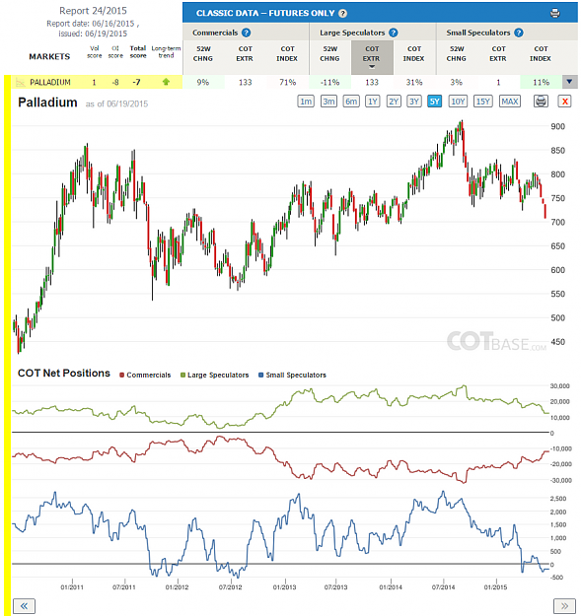Open the Commercials help question mark
The height and width of the screenshot is (616, 581).
pos(246,33)
